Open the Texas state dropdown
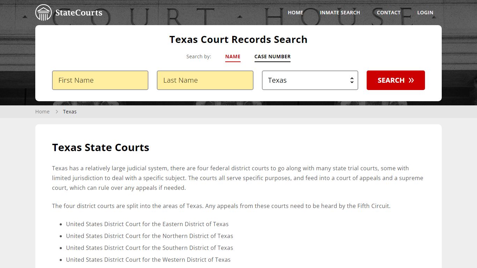This screenshot has height=268, width=477. pyautogui.click(x=310, y=80)
